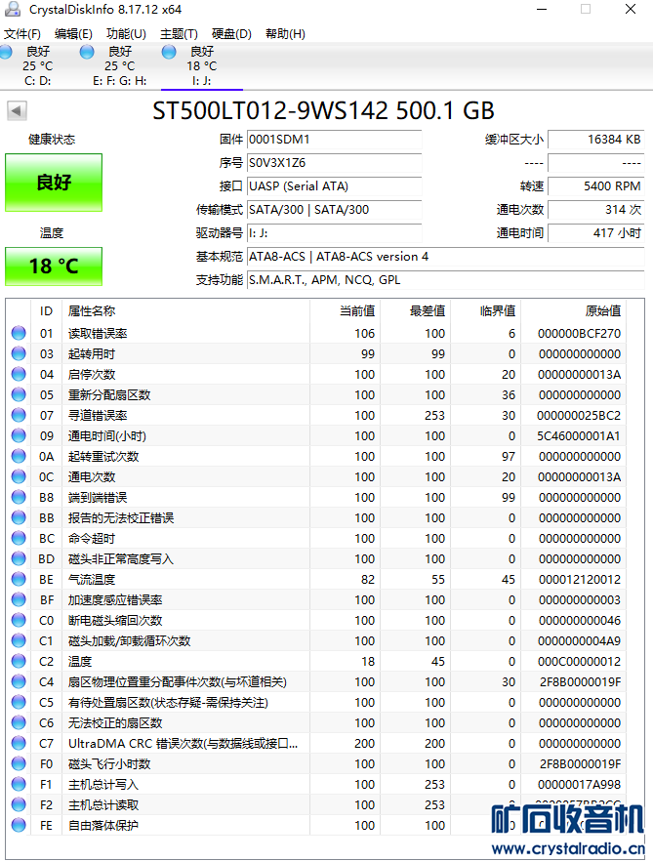Select the C: D: disk tab
653x861 pixels.
tap(38, 66)
